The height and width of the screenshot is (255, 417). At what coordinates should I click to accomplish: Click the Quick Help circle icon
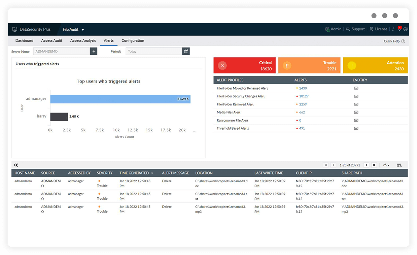[403, 41]
